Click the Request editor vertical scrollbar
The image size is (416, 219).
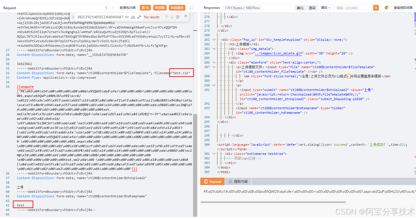(195, 165)
